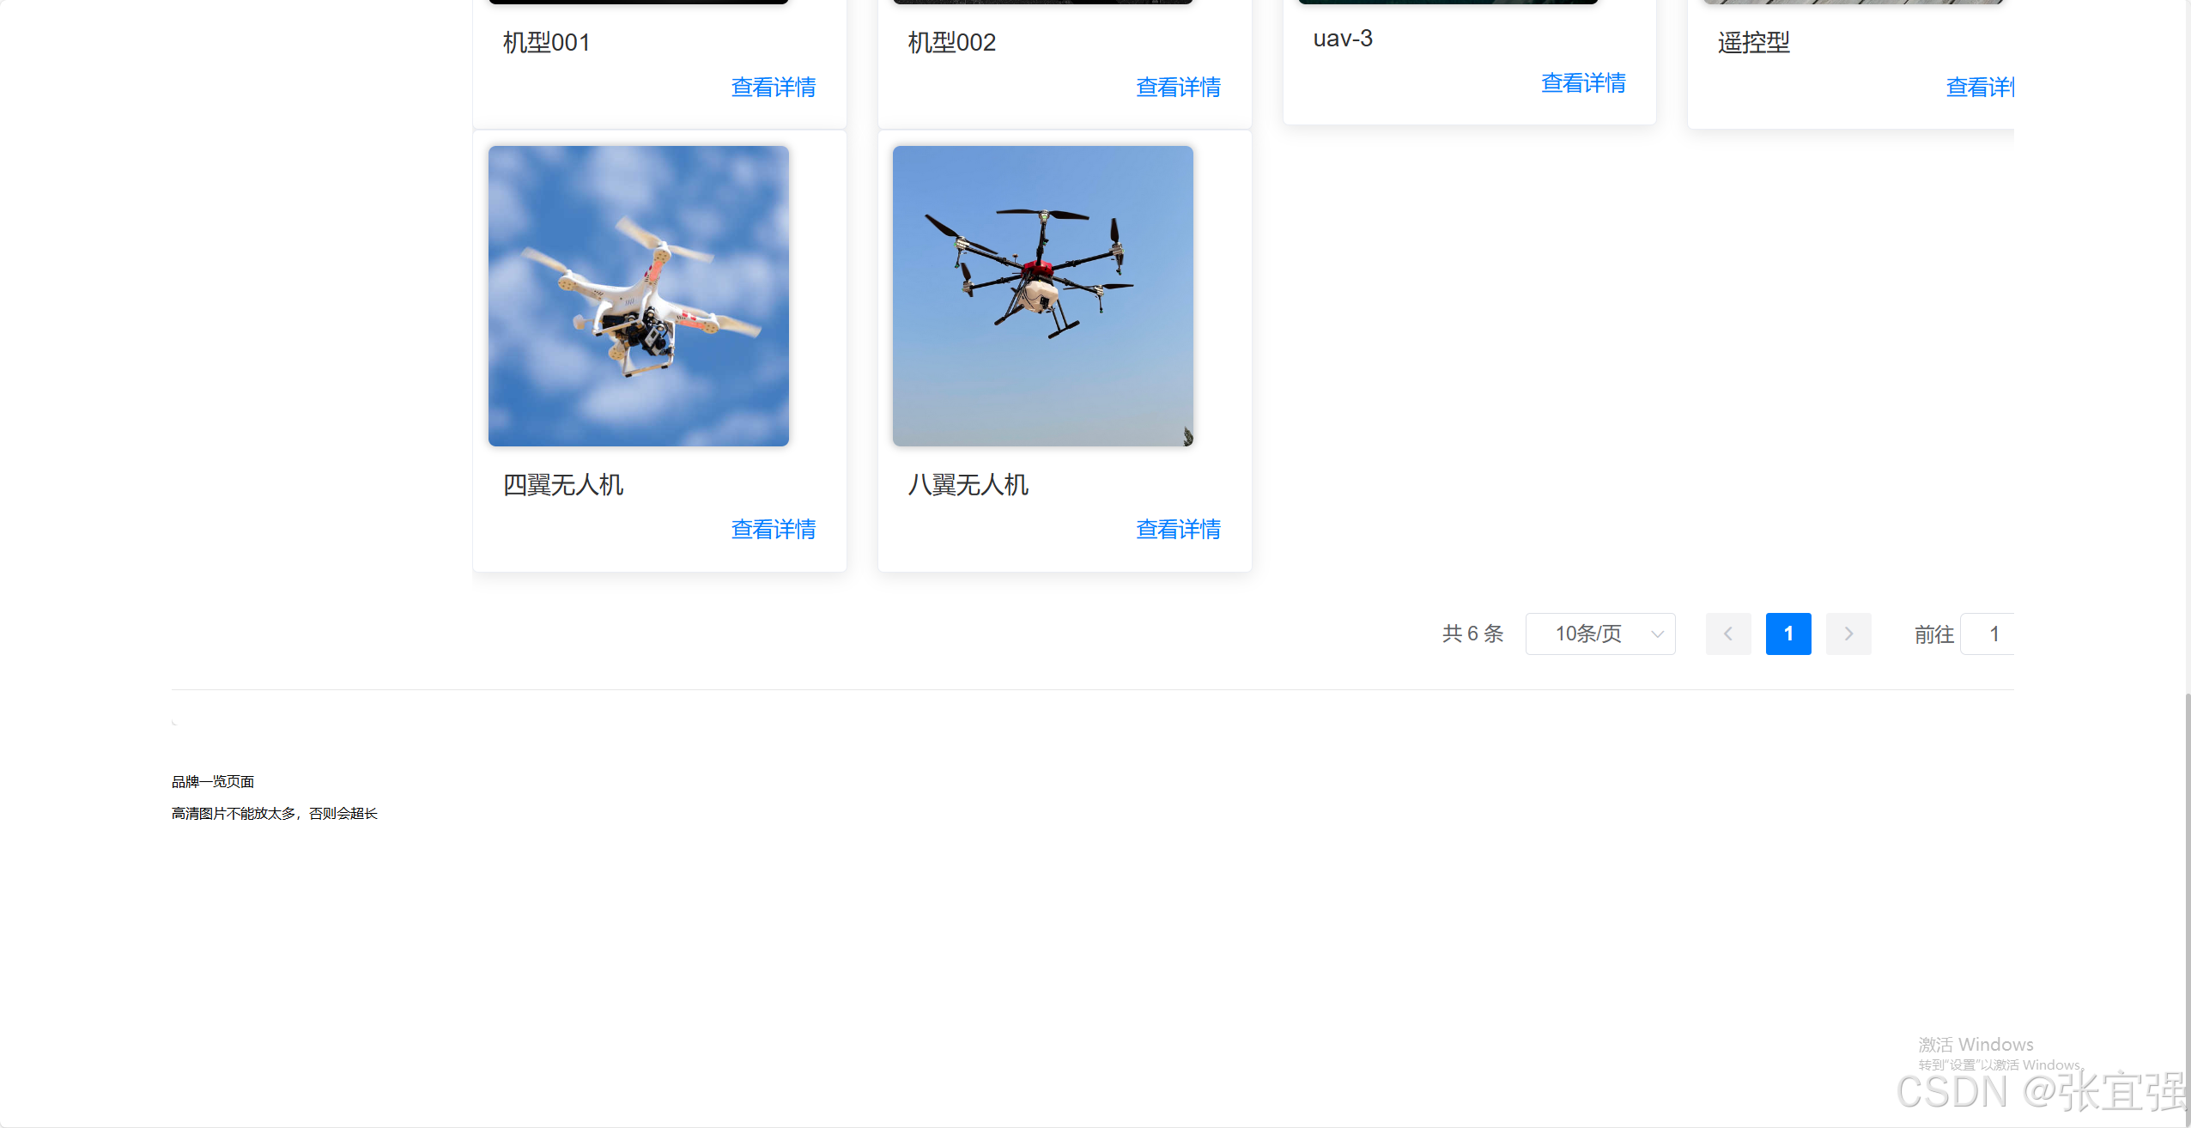The width and height of the screenshot is (2191, 1128).
Task: Click the previous page arrow
Action: (1728, 634)
